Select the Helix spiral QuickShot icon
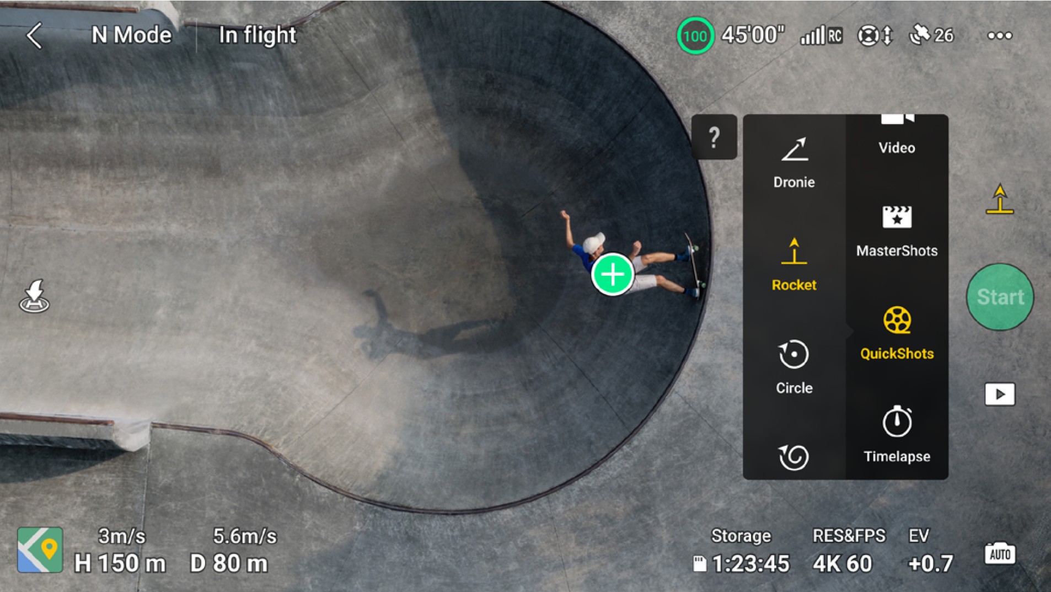The height and width of the screenshot is (592, 1051). [793, 457]
